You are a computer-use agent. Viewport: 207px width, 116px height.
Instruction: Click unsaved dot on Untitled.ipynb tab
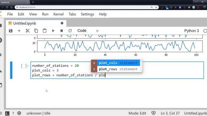(x=62, y=23)
